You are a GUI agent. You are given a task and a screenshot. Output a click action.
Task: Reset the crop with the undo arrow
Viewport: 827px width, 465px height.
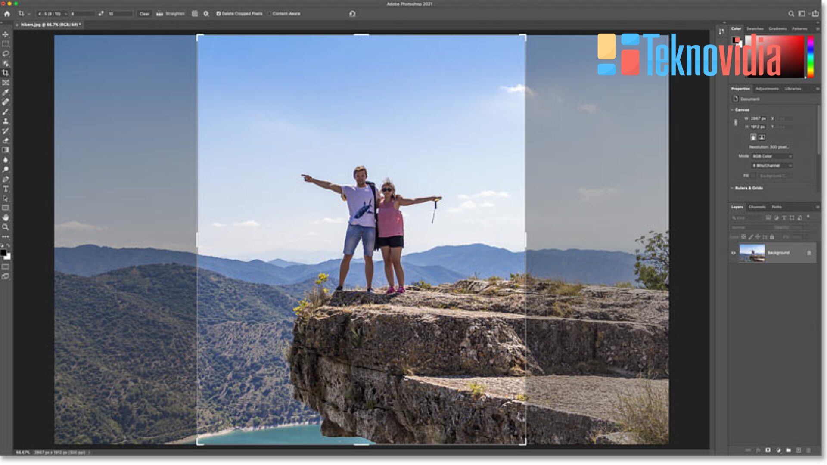(352, 14)
